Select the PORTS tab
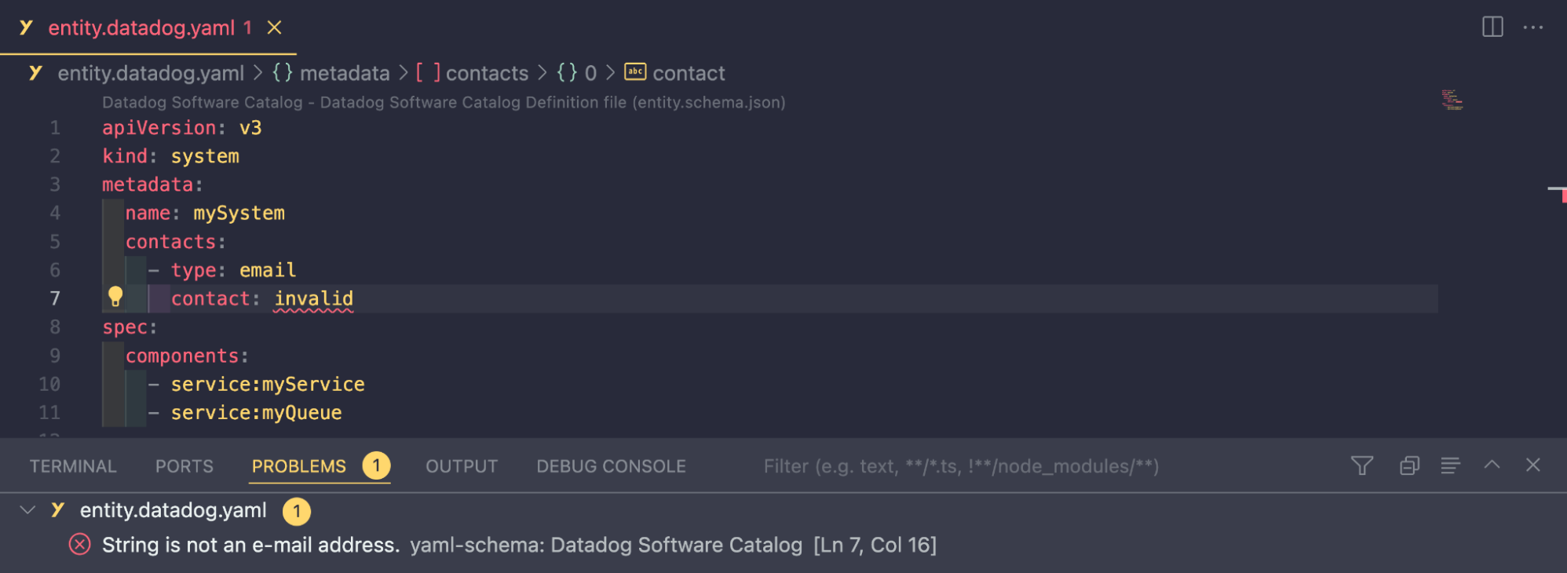Viewport: 1567px width, 573px height. (x=183, y=465)
